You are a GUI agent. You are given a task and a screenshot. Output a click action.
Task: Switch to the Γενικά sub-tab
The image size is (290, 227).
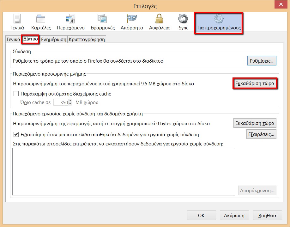point(13,40)
